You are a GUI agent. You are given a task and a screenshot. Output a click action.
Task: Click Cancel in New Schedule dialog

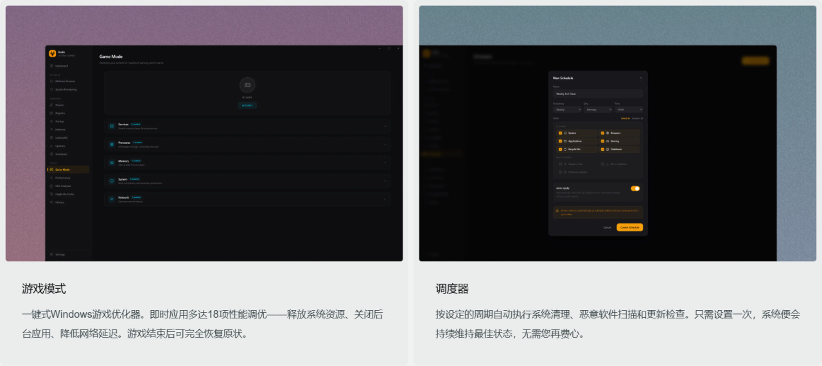[x=607, y=227]
